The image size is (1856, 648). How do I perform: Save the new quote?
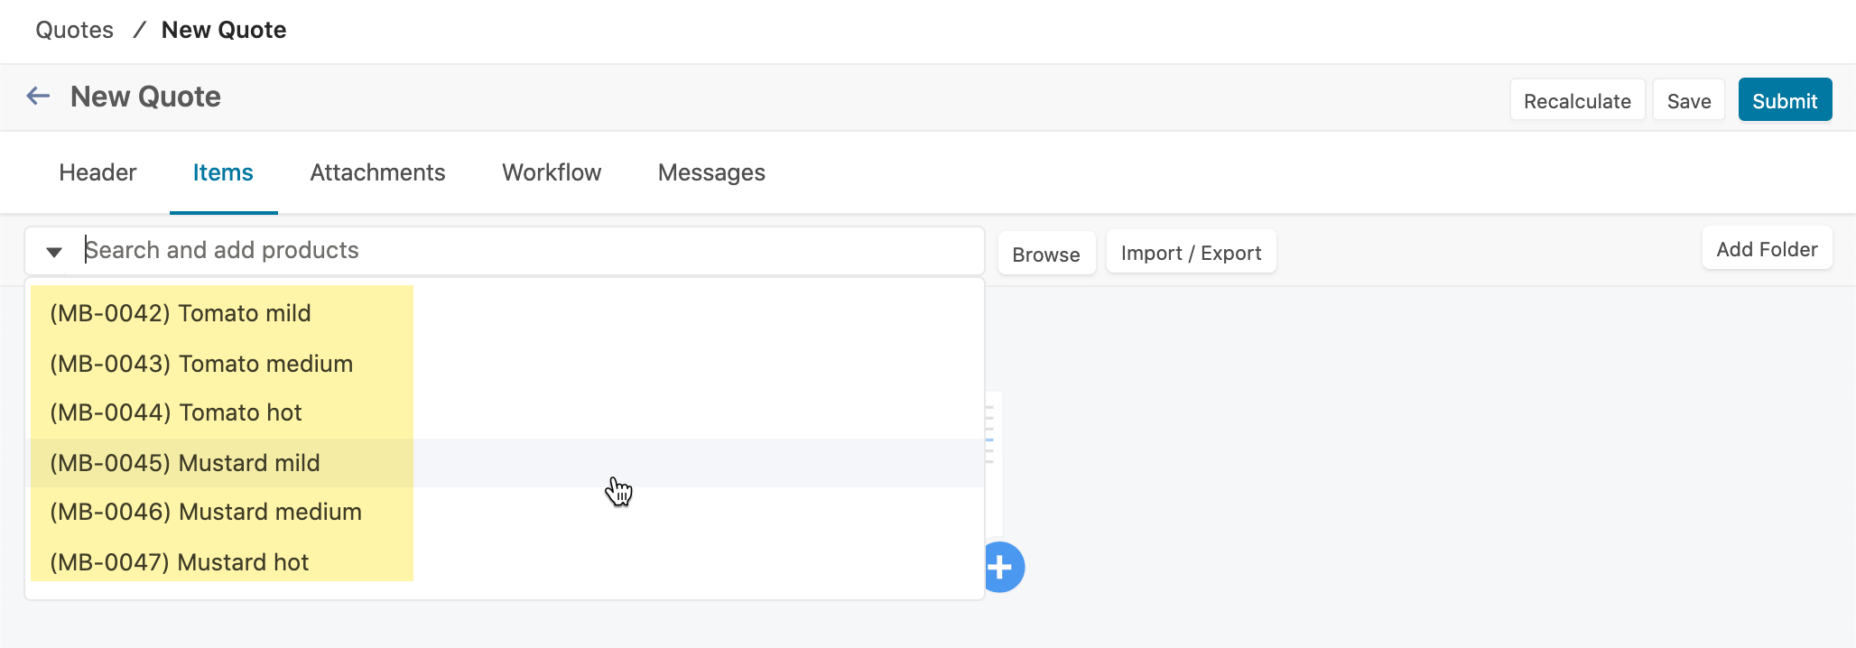[x=1688, y=100]
